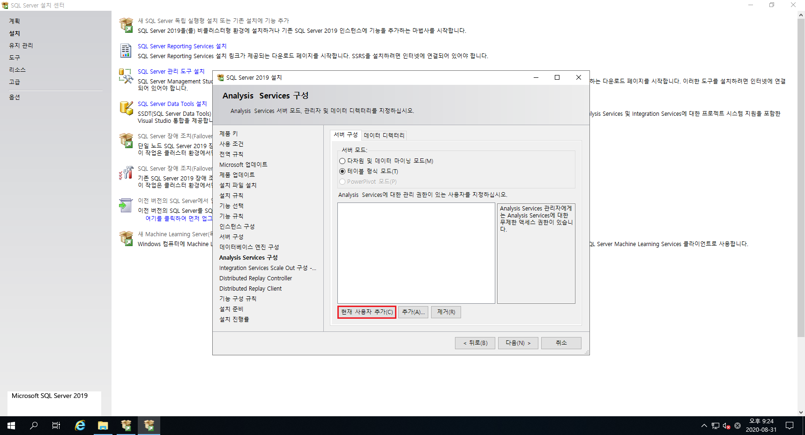Viewport: 805px width, 435px height.
Task: Select the Analysis Services 구성 step
Action: pos(248,257)
